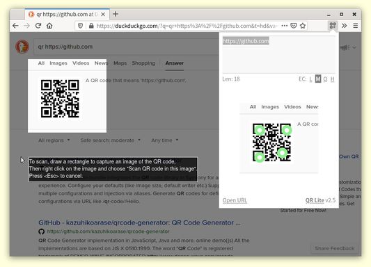
Task: Click the QR code on the page
Action: tap(60, 99)
